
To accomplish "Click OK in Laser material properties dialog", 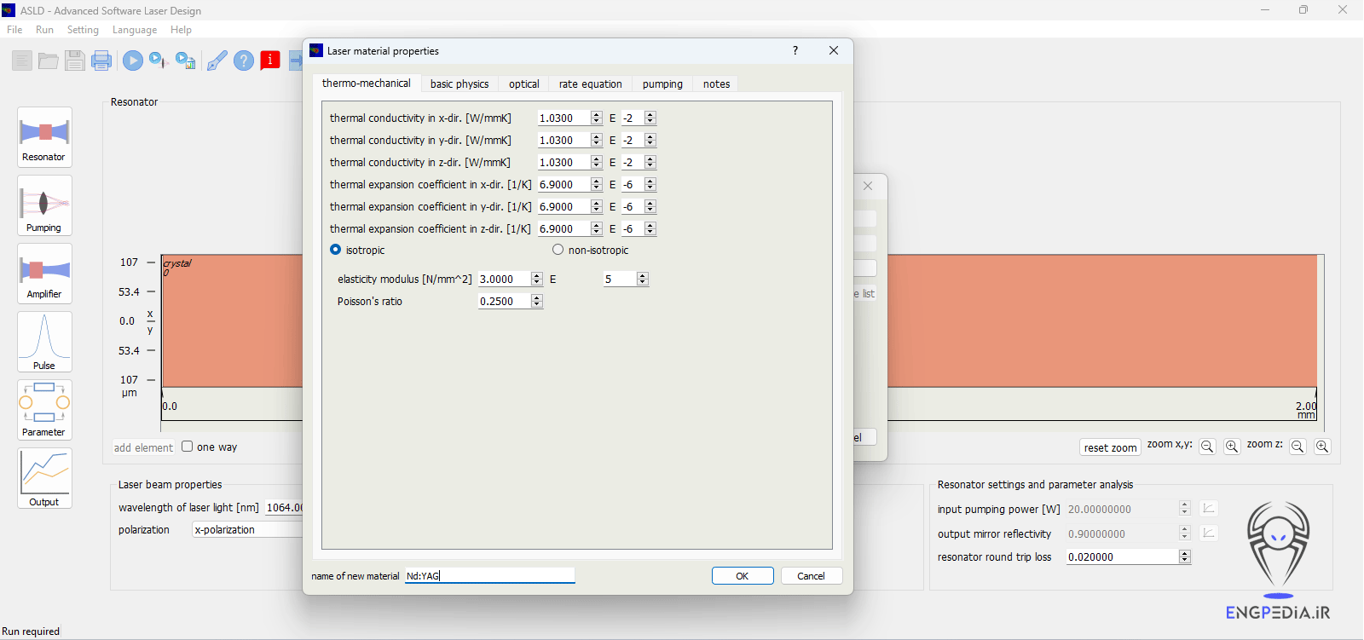I will (743, 576).
